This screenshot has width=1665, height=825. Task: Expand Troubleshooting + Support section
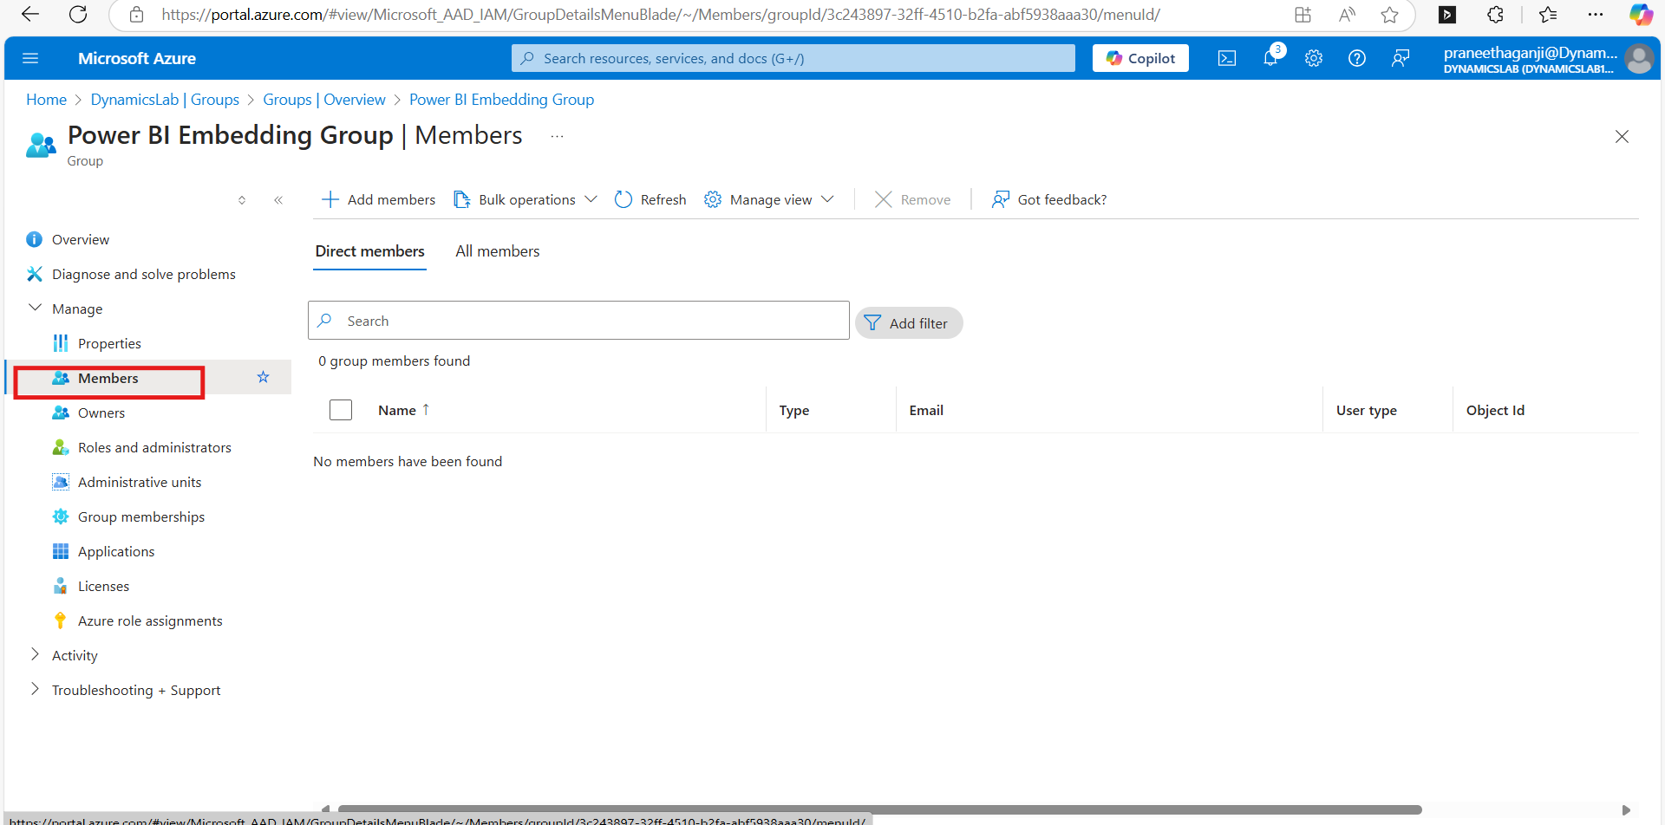point(36,690)
